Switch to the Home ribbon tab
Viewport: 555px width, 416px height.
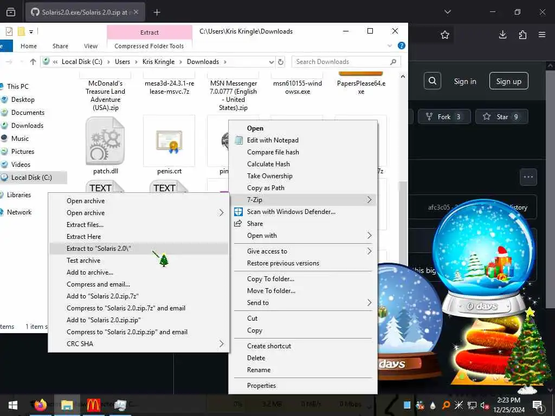(29, 46)
